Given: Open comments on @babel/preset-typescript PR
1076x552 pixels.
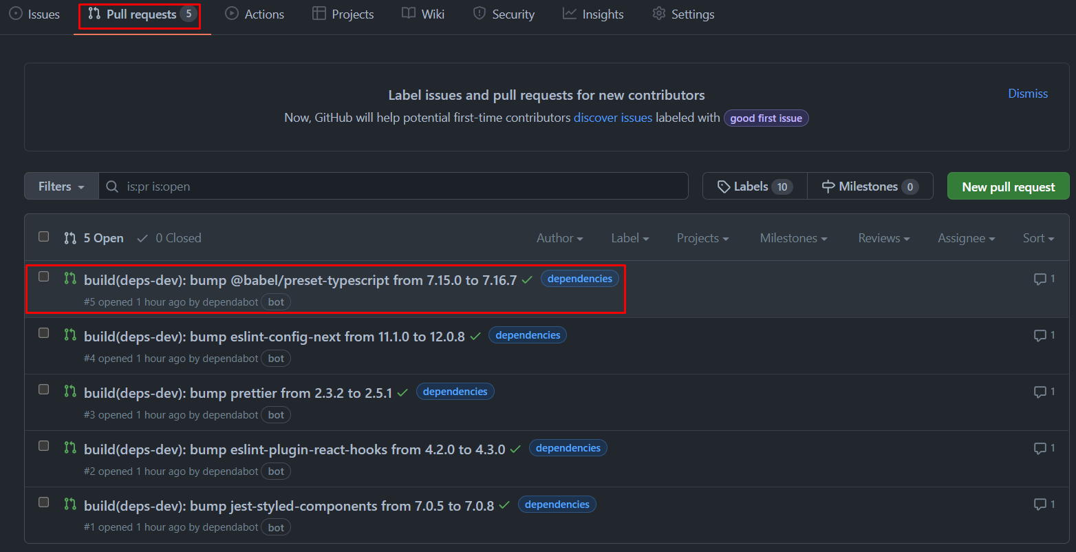Looking at the screenshot, I should [x=1044, y=279].
